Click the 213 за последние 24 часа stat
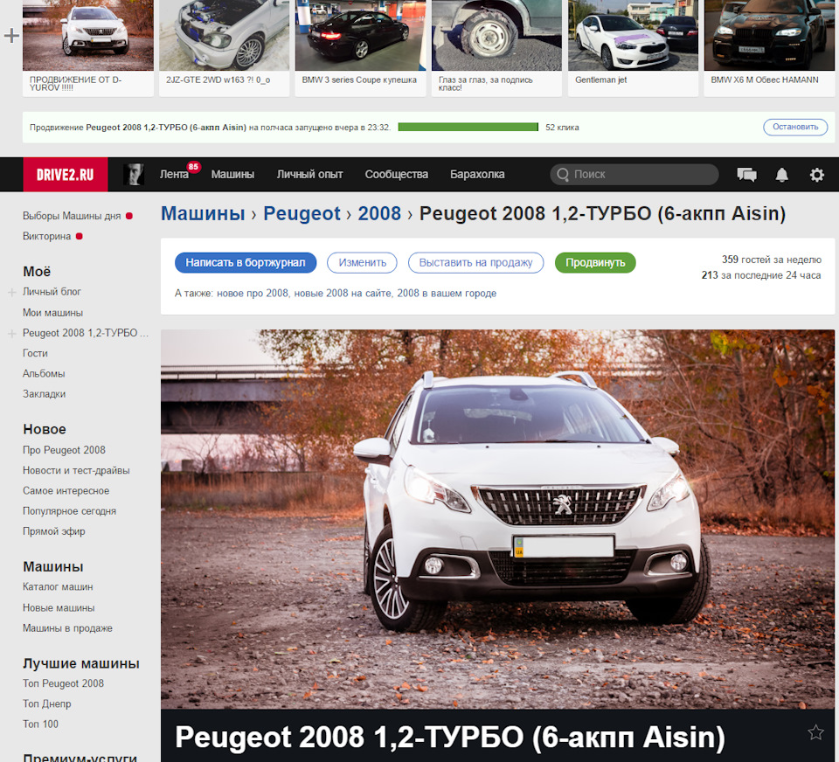Screen dimensions: 839x762 pos(761,275)
